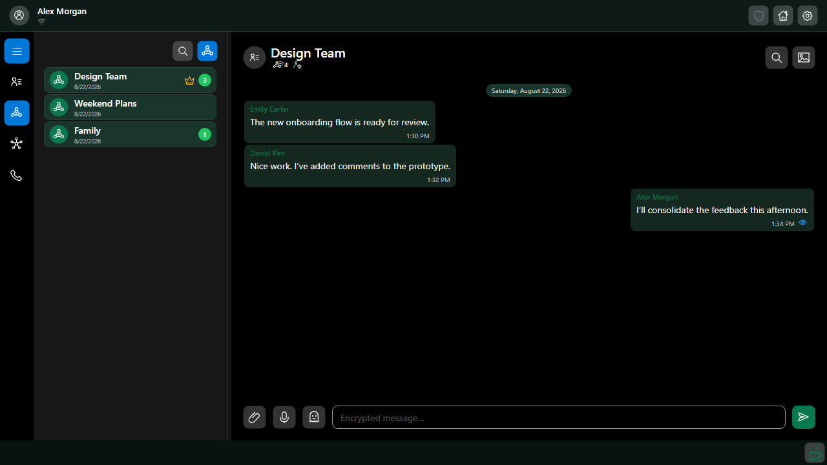Click the Encrypted message input field
This screenshot has width=827, height=465.
coord(559,417)
